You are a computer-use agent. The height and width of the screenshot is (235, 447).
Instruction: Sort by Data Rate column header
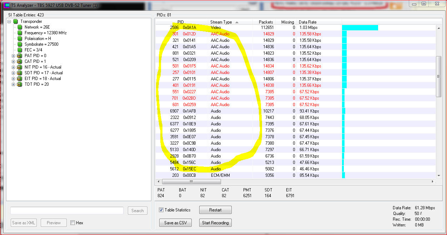[307, 22]
